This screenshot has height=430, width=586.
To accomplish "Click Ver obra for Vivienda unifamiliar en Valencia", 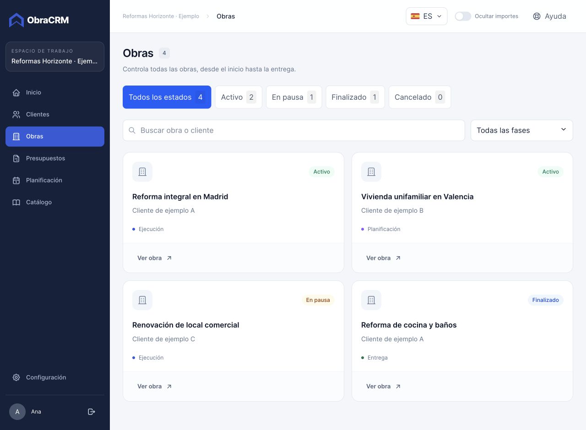I will click(x=384, y=258).
